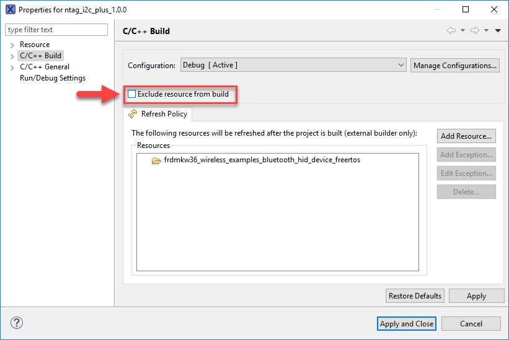The height and width of the screenshot is (340, 509).
Task: Switch to the Refresh Policy tab
Action: coord(164,114)
